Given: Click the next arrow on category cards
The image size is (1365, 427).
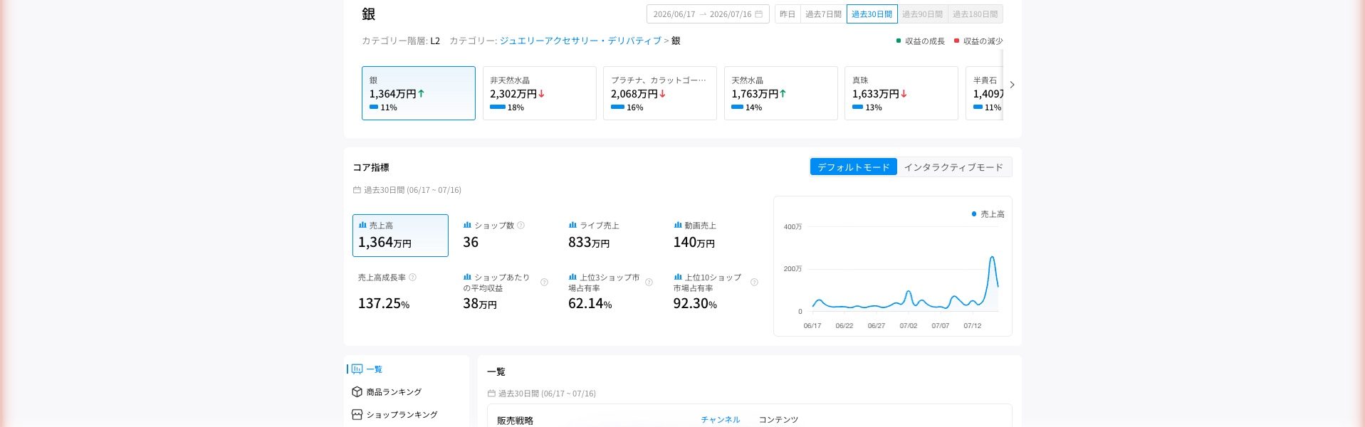Looking at the screenshot, I should pos(1012,85).
